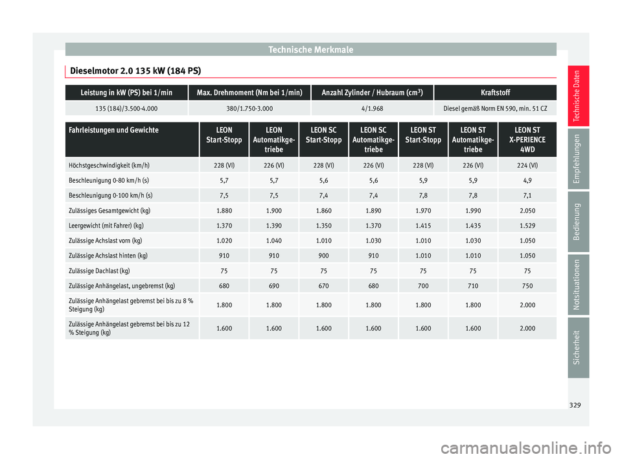Viewport: 622px width, 459px height.
Task: Select the 0-80 acceleration value 4,9
Action: 527,181
